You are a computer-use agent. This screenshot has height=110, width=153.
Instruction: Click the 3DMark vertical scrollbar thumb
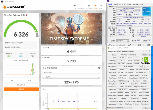tap(105, 29)
